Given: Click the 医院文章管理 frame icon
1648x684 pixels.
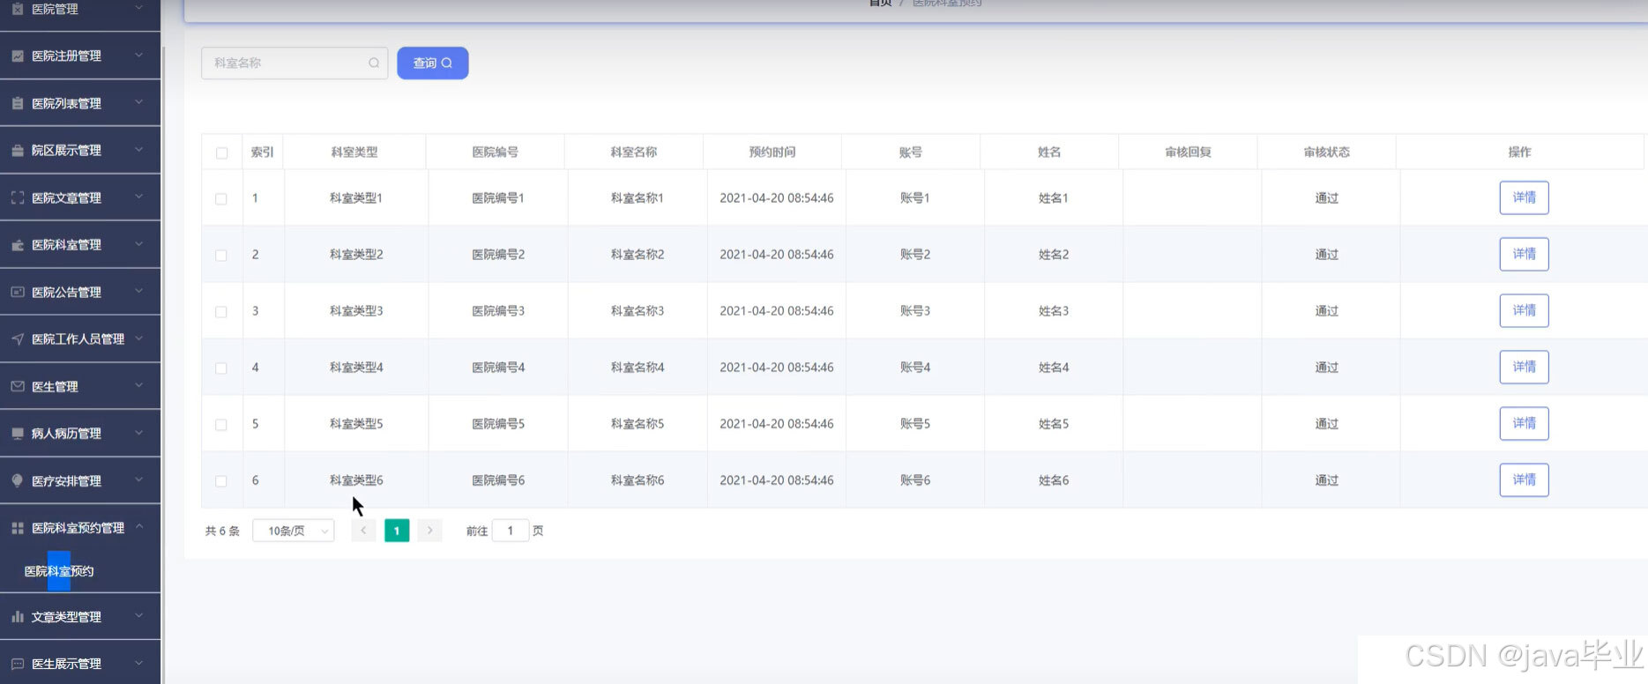Looking at the screenshot, I should coord(18,197).
